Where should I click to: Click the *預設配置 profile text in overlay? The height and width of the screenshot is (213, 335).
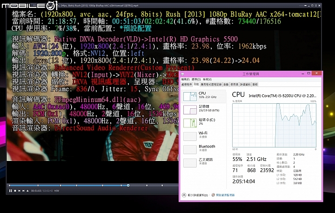[135, 28]
